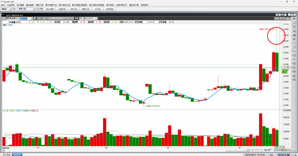298x156 pixels.
Task: Choose the ellipse drawing tool
Action: click(294, 55)
